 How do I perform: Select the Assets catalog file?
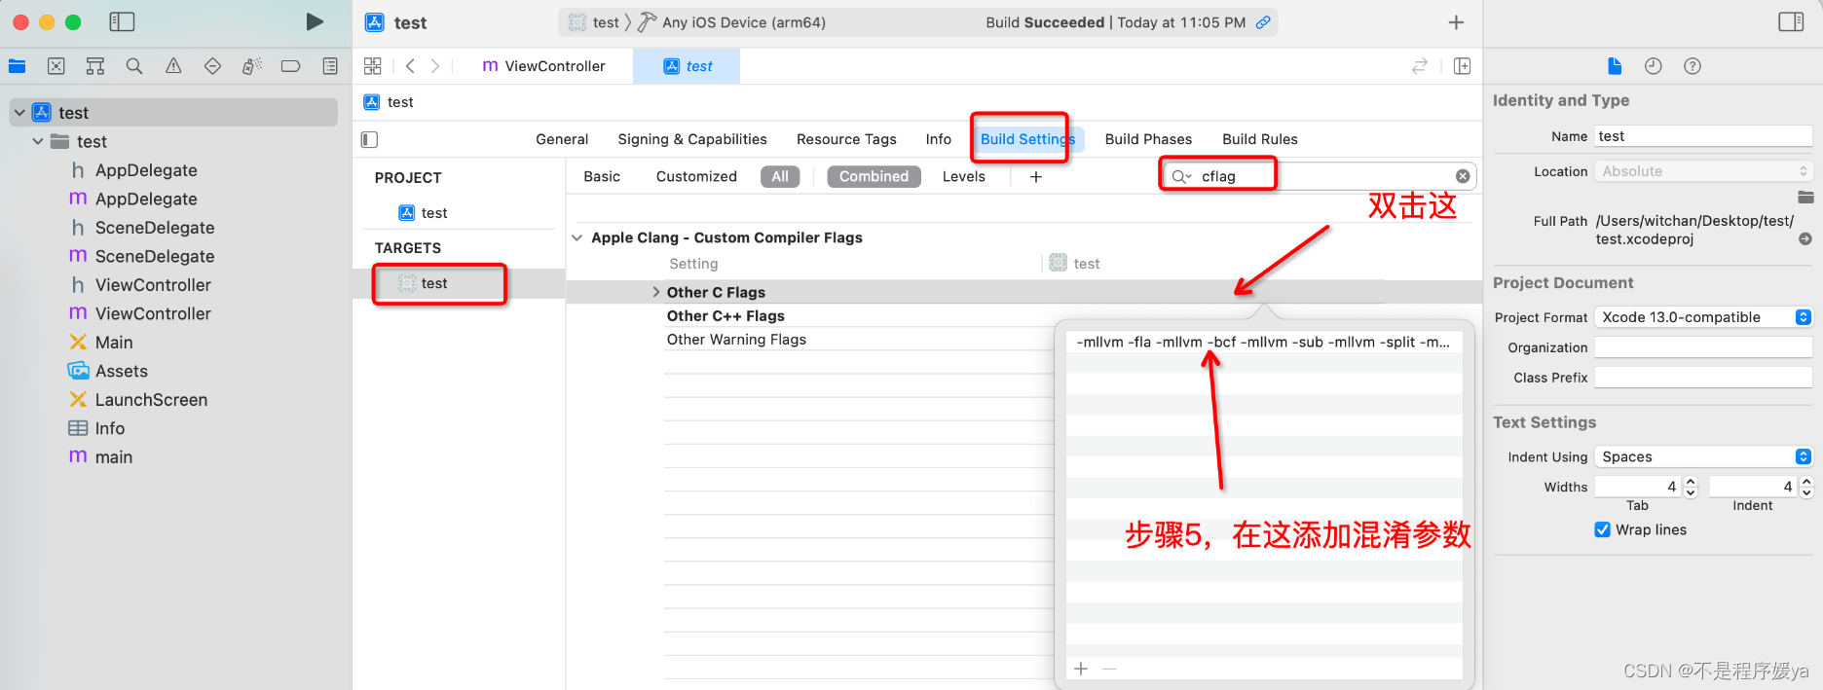(x=122, y=371)
